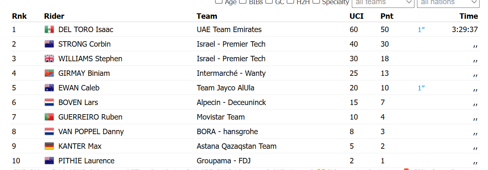Open the Team Jayco AlUla link

pyautogui.click(x=226, y=88)
